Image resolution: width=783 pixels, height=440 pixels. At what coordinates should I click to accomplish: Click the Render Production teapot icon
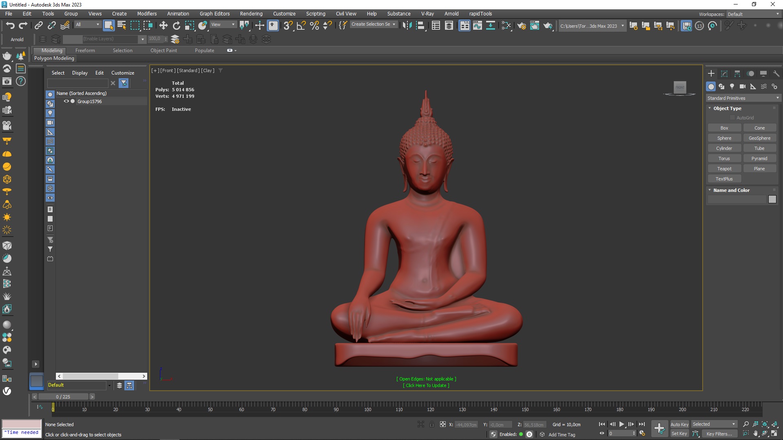click(548, 26)
